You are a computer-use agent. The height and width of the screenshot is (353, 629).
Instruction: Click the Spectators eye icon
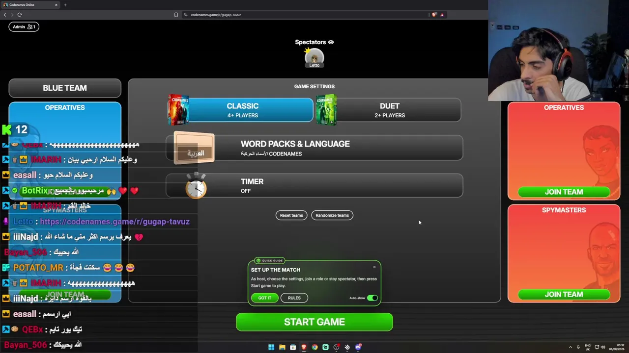coord(331,42)
